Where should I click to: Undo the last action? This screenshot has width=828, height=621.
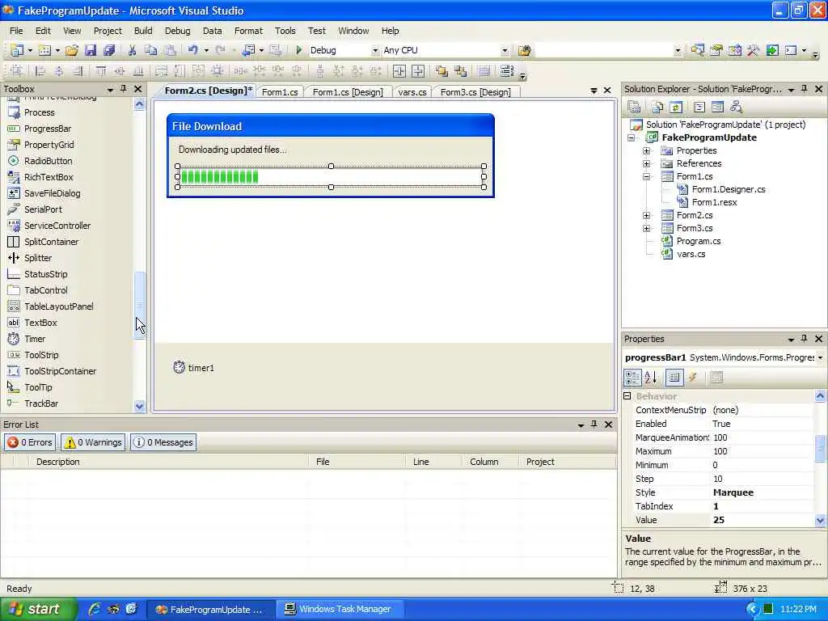click(x=192, y=50)
